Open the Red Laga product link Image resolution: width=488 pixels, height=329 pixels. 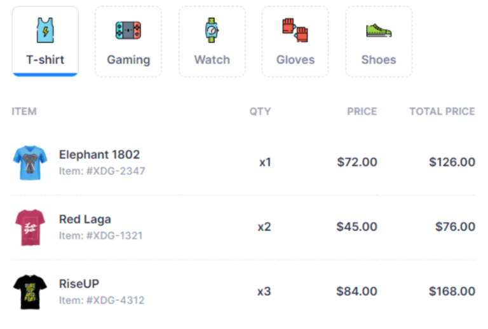(x=85, y=220)
